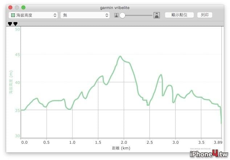The height and width of the screenshot is (160, 230).
Task: Click the gray minimize window button
Action: tap(17, 8)
